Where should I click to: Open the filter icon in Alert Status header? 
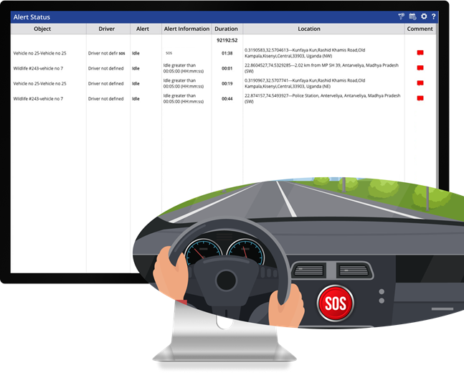coord(402,16)
